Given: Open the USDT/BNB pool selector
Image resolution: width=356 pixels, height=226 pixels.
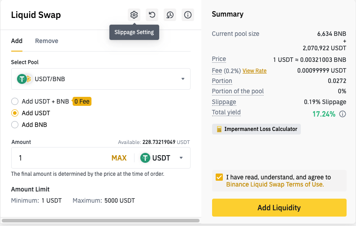Looking at the screenshot, I should 101,79.
